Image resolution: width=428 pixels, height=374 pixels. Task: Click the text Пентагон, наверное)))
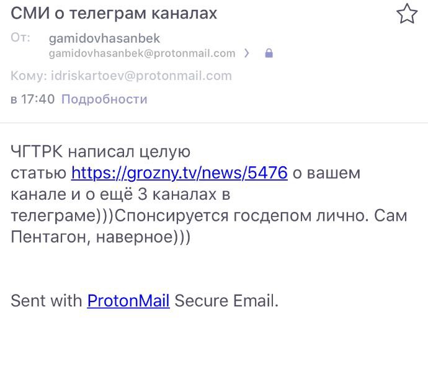(100, 238)
